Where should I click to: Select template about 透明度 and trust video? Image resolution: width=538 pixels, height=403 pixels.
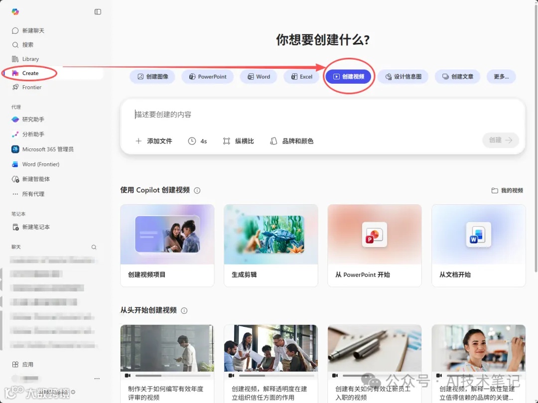coord(270,364)
